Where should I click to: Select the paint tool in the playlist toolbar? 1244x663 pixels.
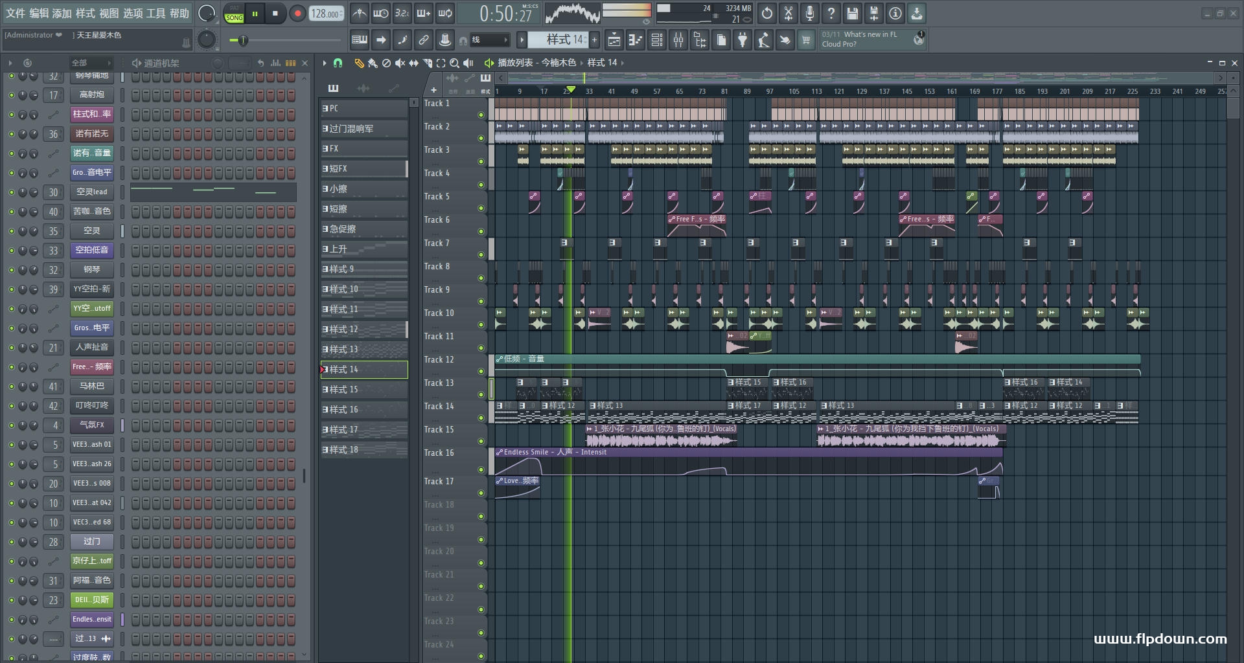(372, 63)
